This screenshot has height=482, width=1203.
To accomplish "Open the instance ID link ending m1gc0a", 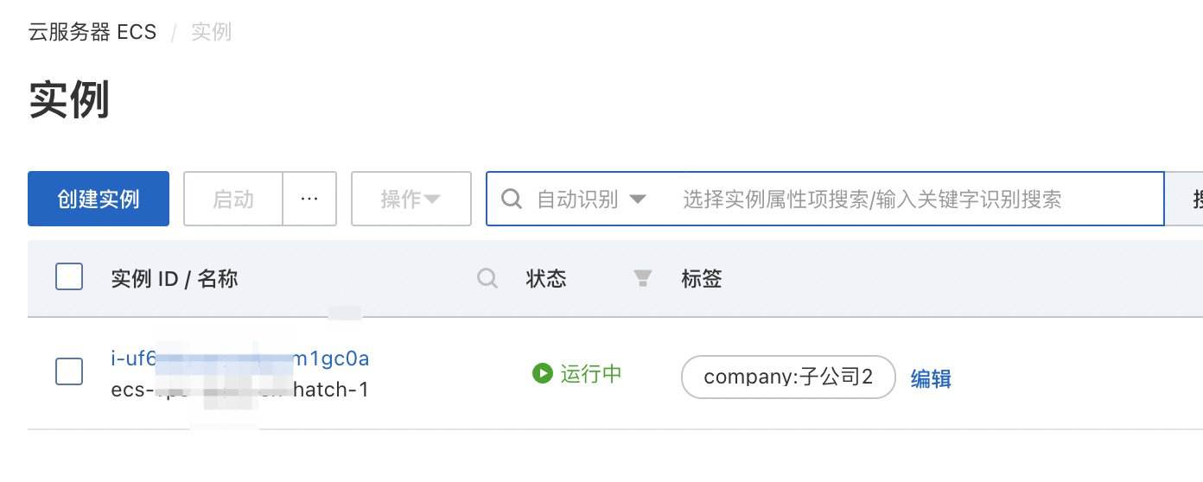I will point(240,358).
